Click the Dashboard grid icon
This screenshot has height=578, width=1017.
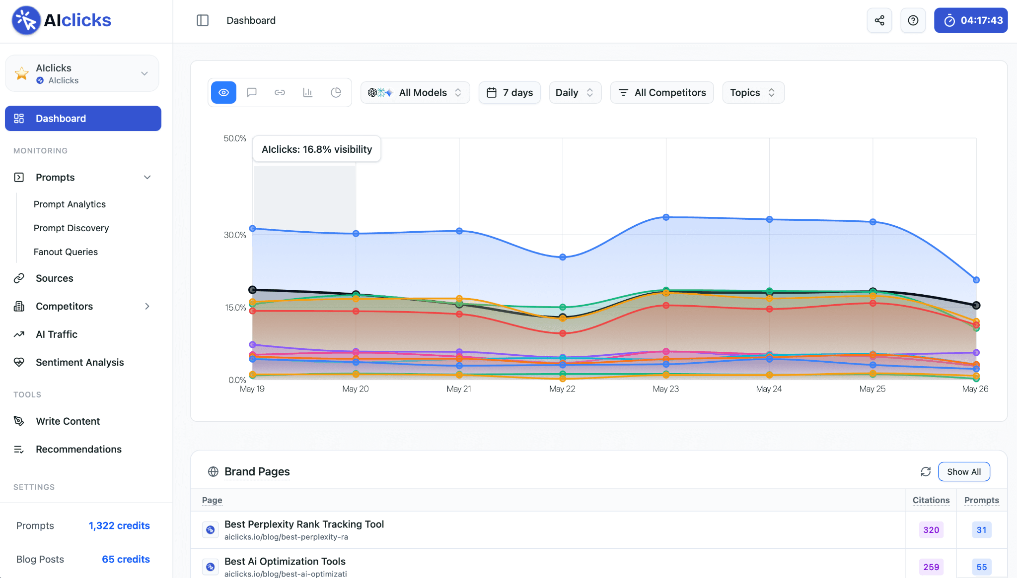coord(19,119)
